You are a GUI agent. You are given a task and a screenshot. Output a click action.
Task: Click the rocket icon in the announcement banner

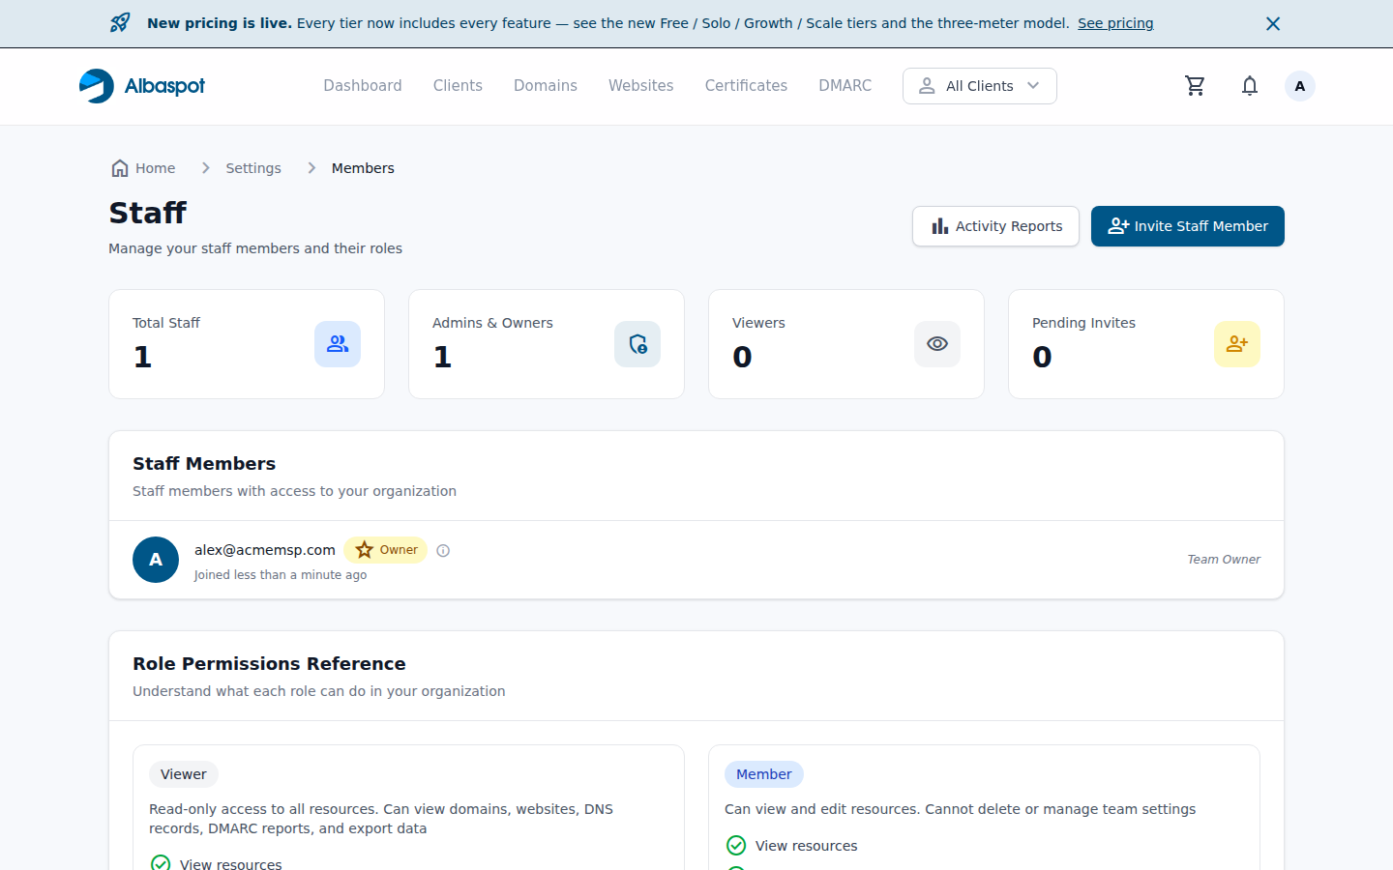click(x=120, y=23)
